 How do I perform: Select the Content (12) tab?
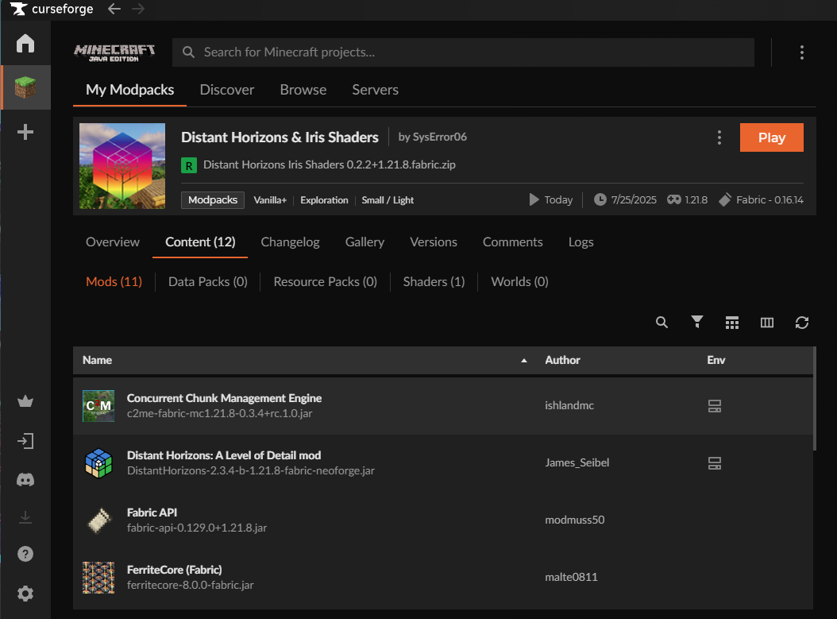(x=200, y=242)
